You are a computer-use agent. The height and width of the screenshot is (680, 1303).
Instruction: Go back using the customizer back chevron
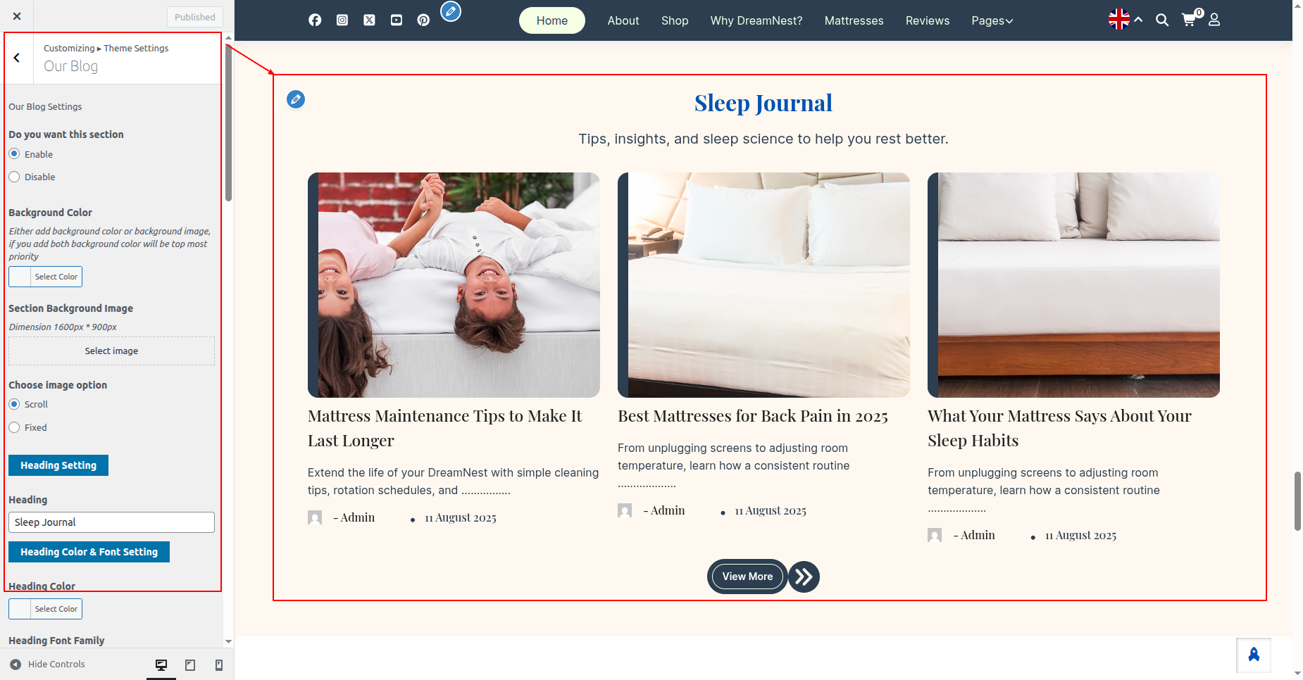[17, 58]
